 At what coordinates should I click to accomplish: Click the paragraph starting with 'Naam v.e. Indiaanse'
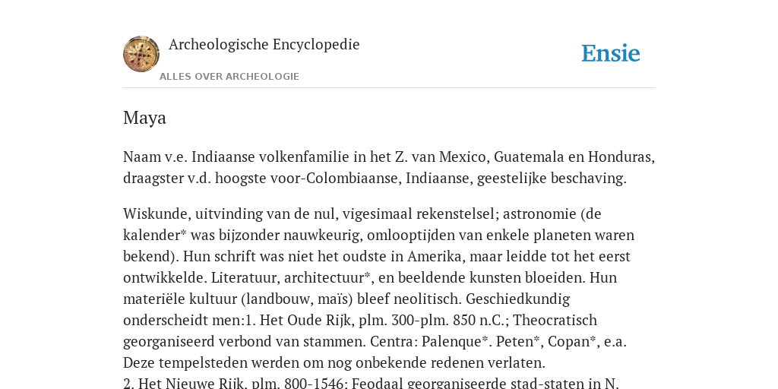tap(389, 167)
